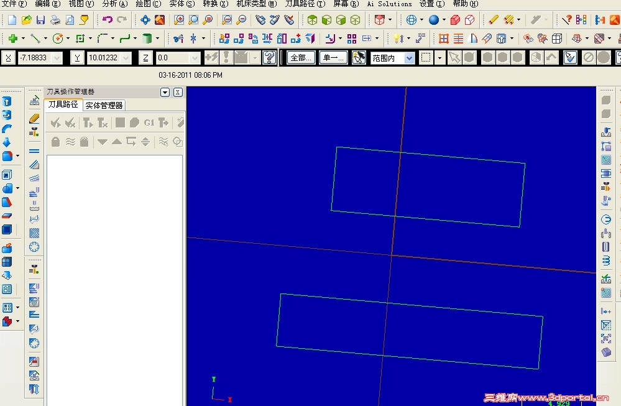Print with the printer icon
This screenshot has height=406, width=621.
(x=55, y=19)
